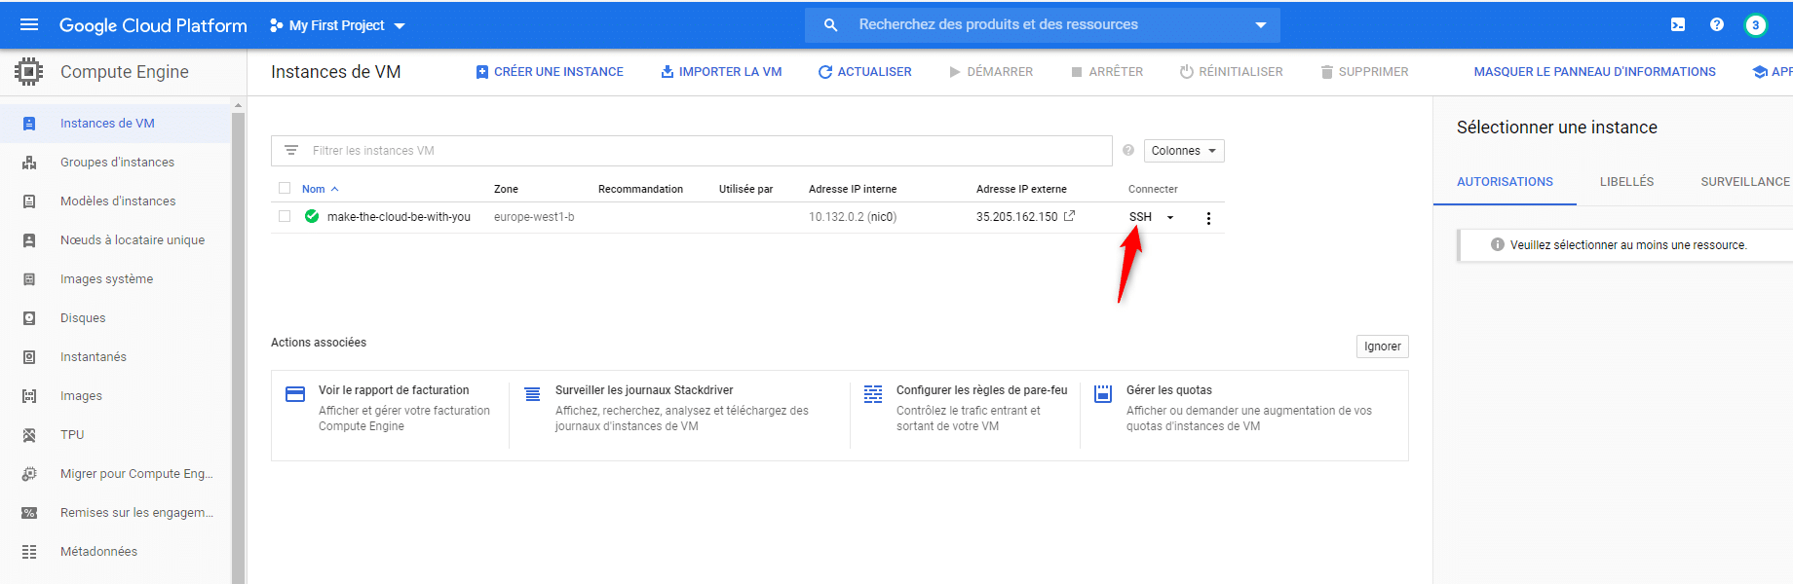Click the DÉMARRER toolbar button
The height and width of the screenshot is (584, 1793).
pos(991,72)
